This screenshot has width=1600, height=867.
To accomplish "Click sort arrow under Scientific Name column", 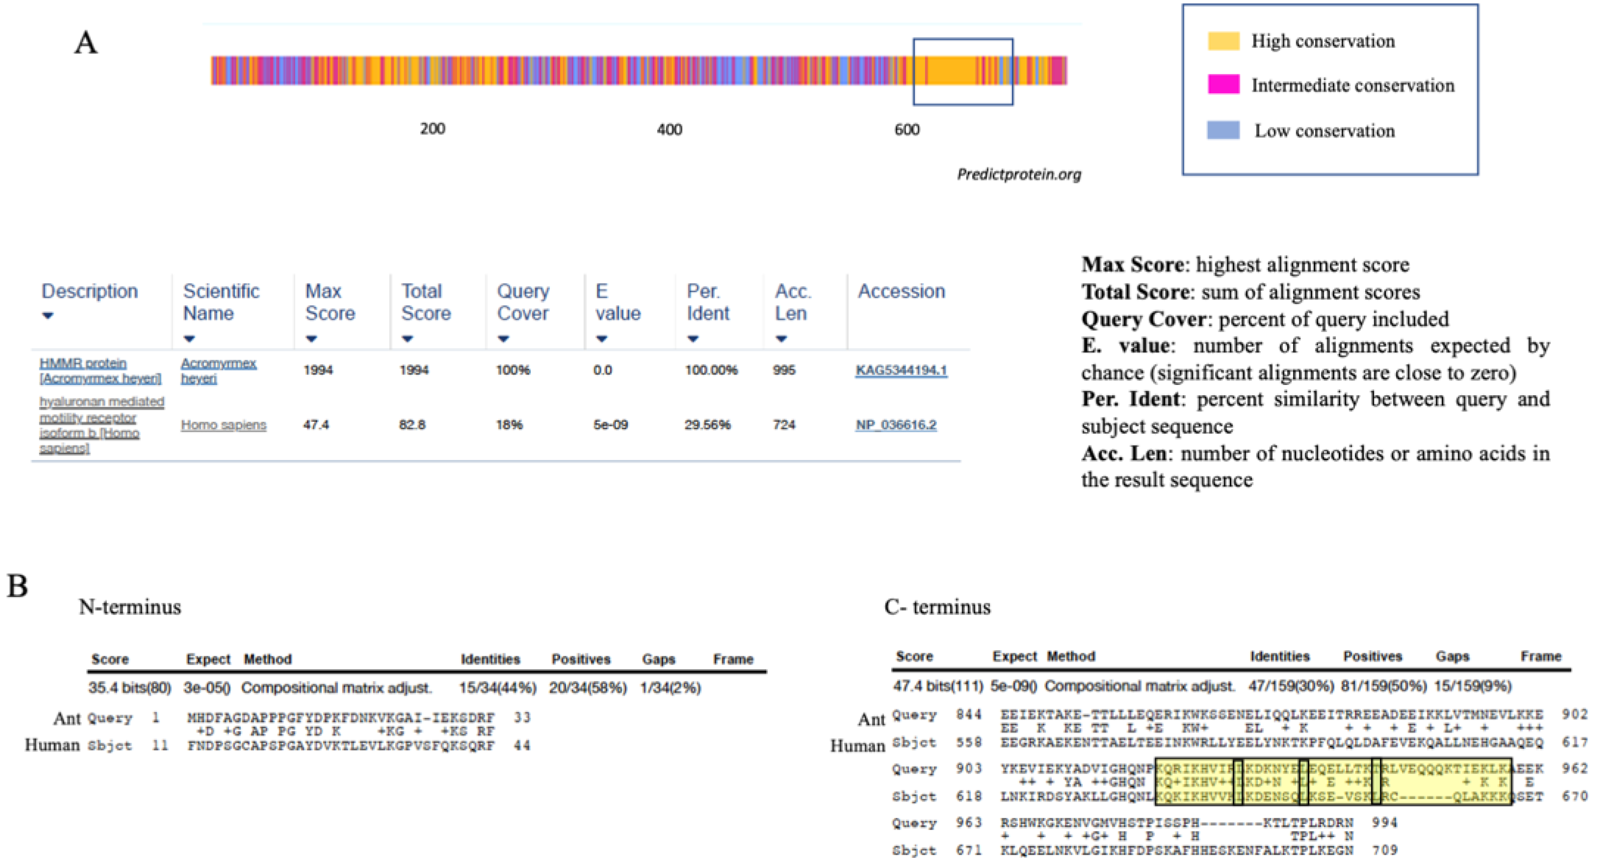I will click(189, 339).
